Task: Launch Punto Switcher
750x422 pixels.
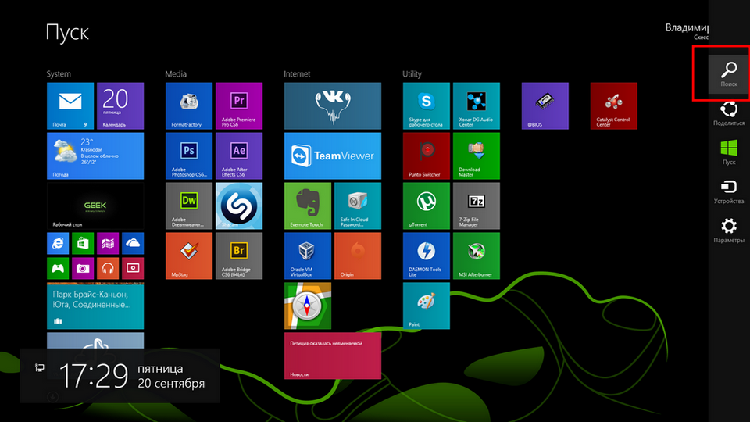Action: [427, 156]
